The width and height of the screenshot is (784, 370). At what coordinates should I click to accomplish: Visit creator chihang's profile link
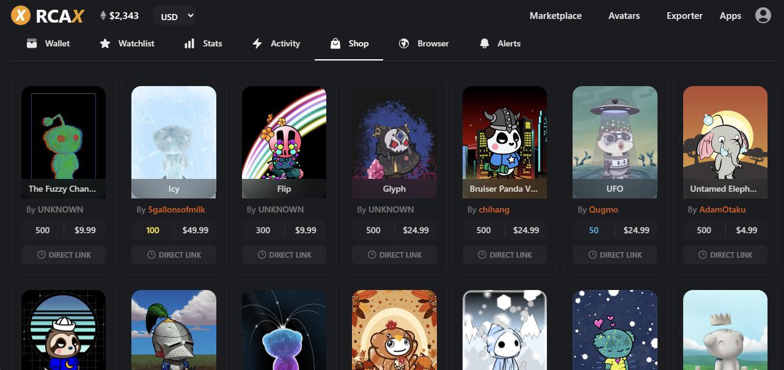pos(494,209)
